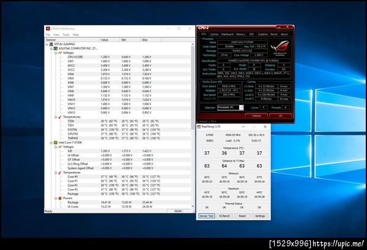Image resolution: width=367 pixels, height=250 pixels.
Task: Open Settings in RealTemp
Action: (260, 216)
